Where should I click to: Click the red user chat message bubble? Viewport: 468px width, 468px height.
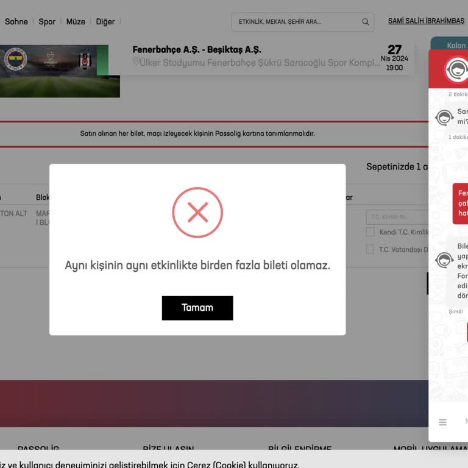pos(460,204)
